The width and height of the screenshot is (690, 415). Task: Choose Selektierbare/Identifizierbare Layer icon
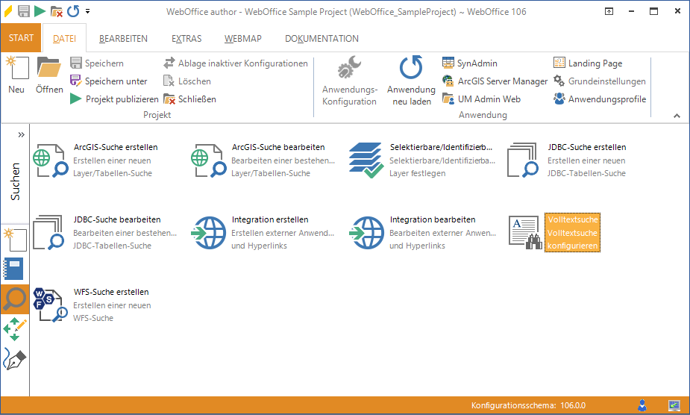pos(367,160)
